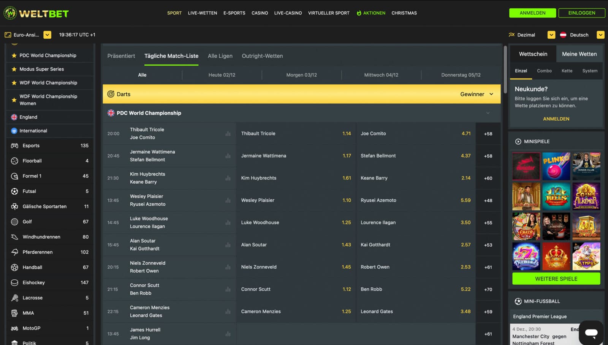Bet on Keane Barry at 2.14
608x345 pixels.
(x=415, y=178)
